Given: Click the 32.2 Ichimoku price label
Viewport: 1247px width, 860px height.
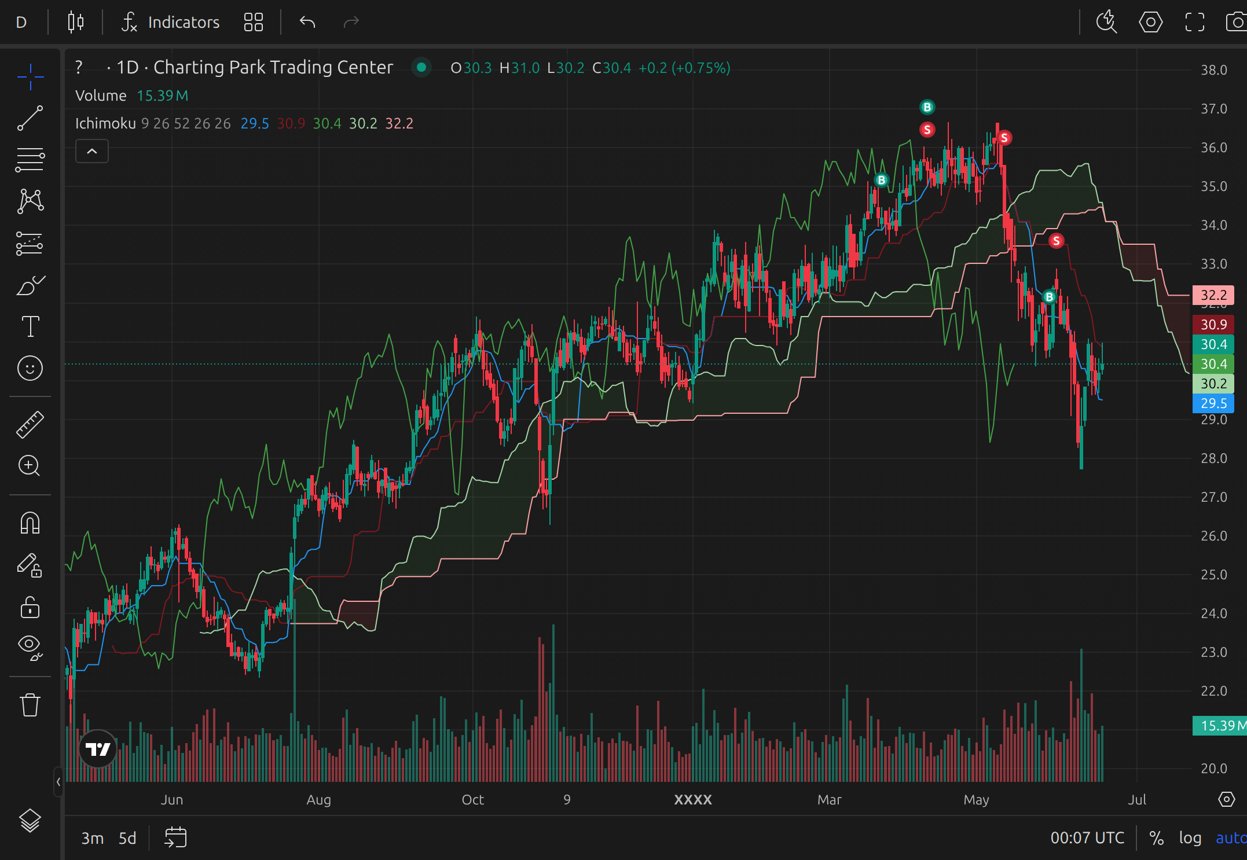Looking at the screenshot, I should coord(1213,295).
